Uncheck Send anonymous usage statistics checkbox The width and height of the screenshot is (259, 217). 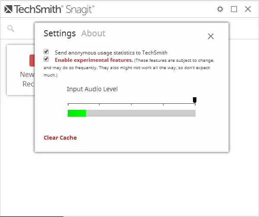[46, 51]
